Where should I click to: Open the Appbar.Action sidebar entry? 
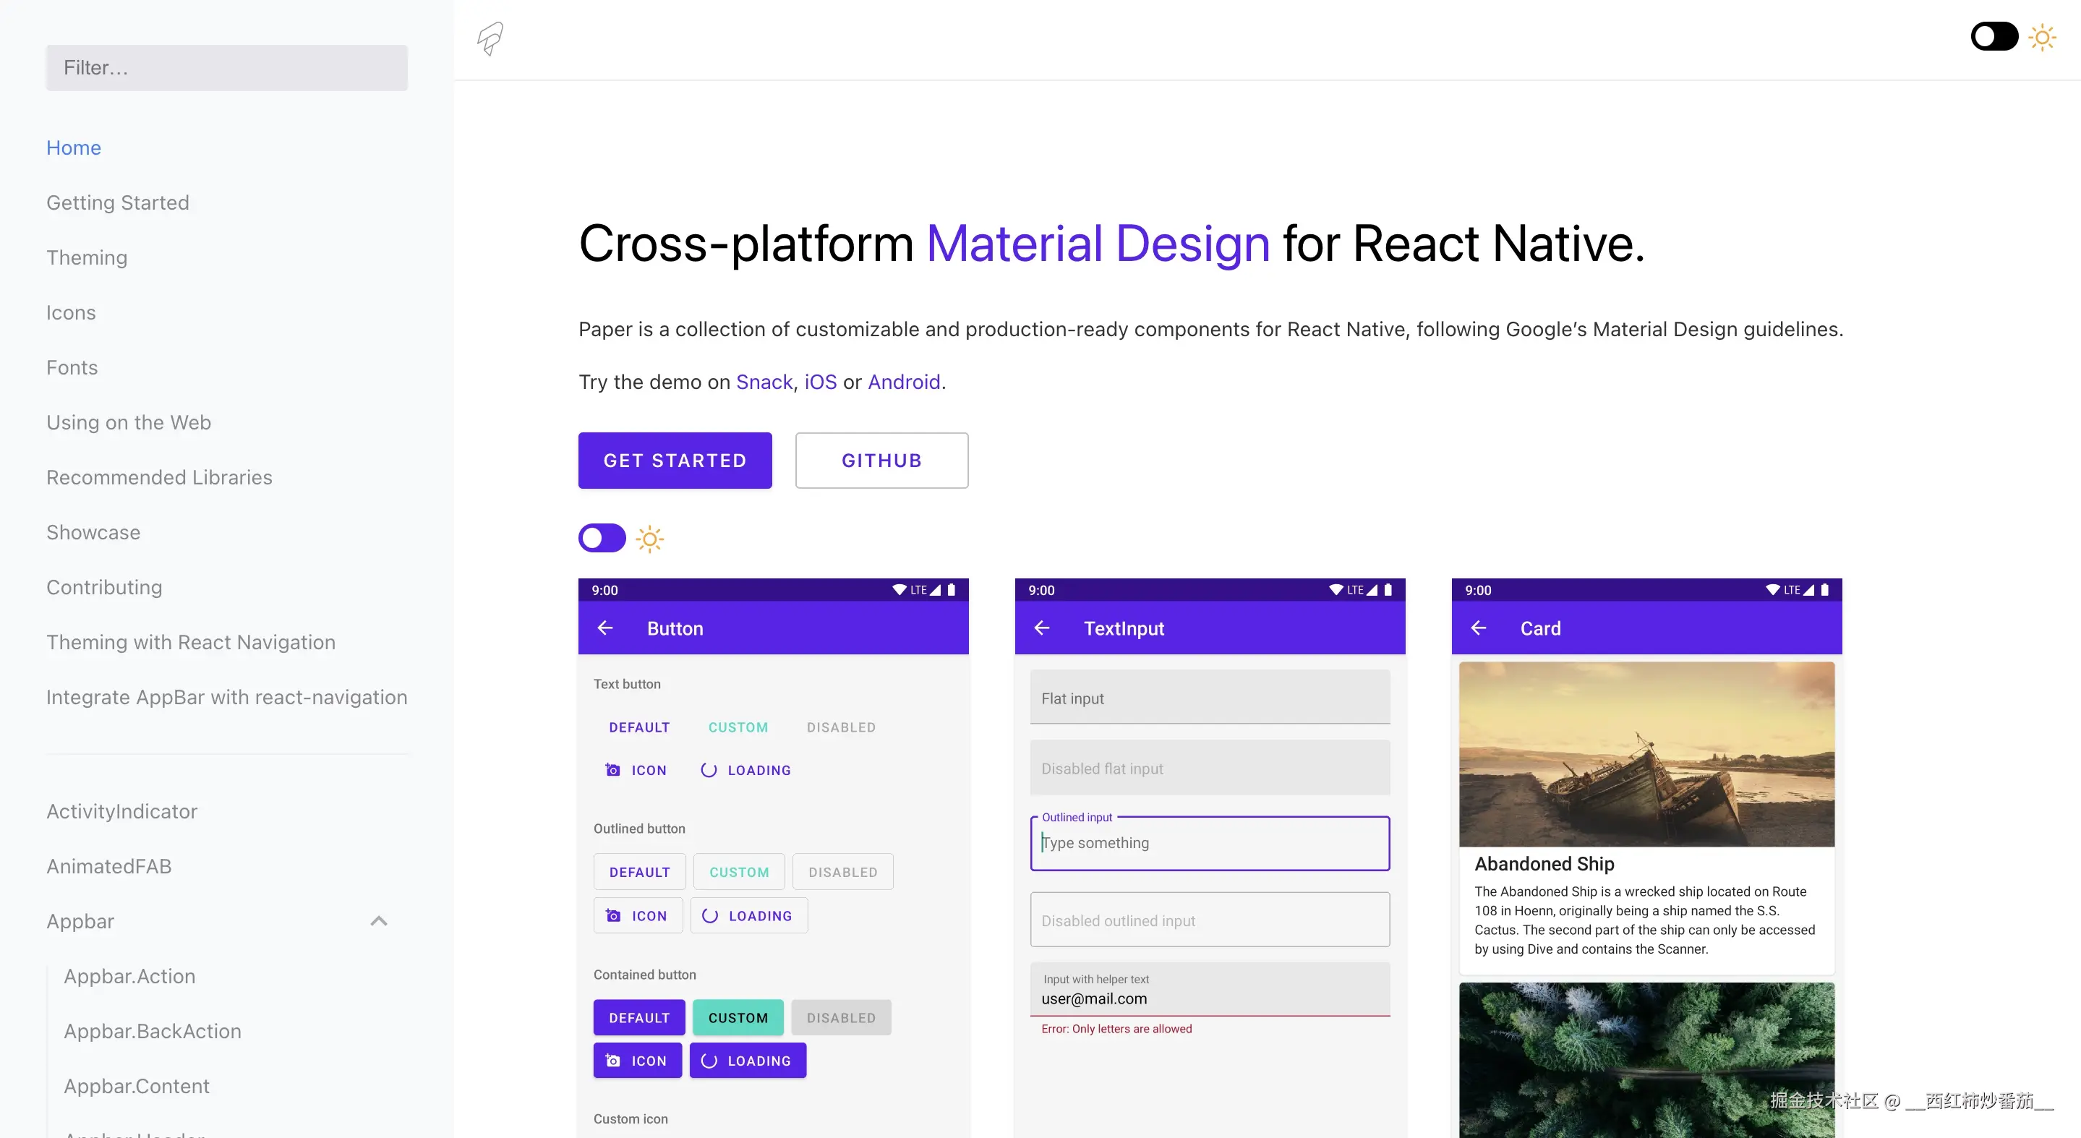pos(129,975)
